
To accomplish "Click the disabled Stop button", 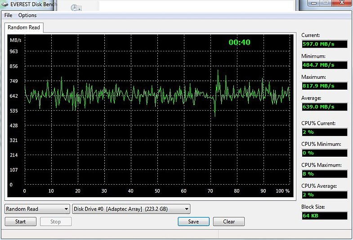I will coord(56,222).
